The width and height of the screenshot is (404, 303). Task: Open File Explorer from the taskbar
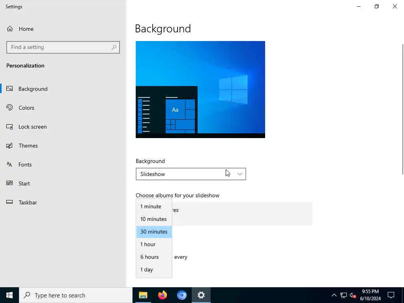point(143,295)
